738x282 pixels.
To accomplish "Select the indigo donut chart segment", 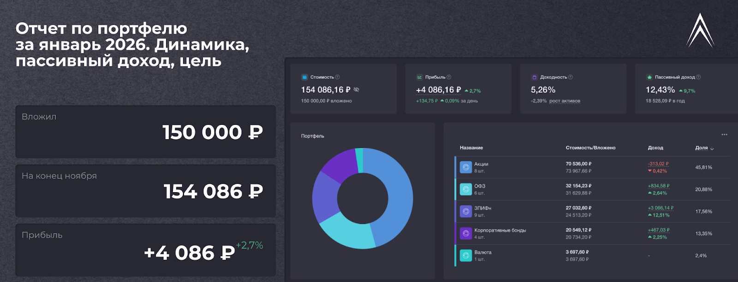I will coord(325,198).
